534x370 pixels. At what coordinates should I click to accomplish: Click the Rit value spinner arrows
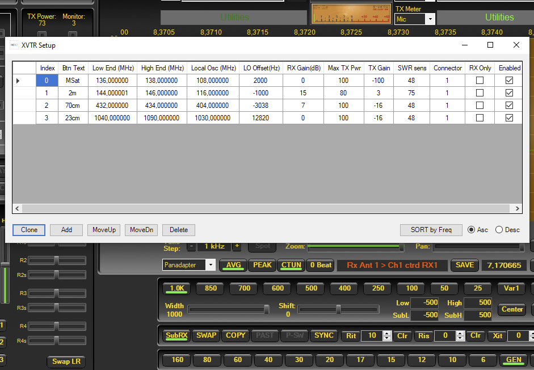pyautogui.click(x=387, y=336)
